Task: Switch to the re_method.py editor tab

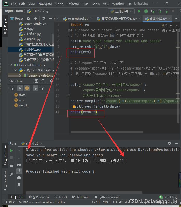Action: pyautogui.click(x=78, y=19)
